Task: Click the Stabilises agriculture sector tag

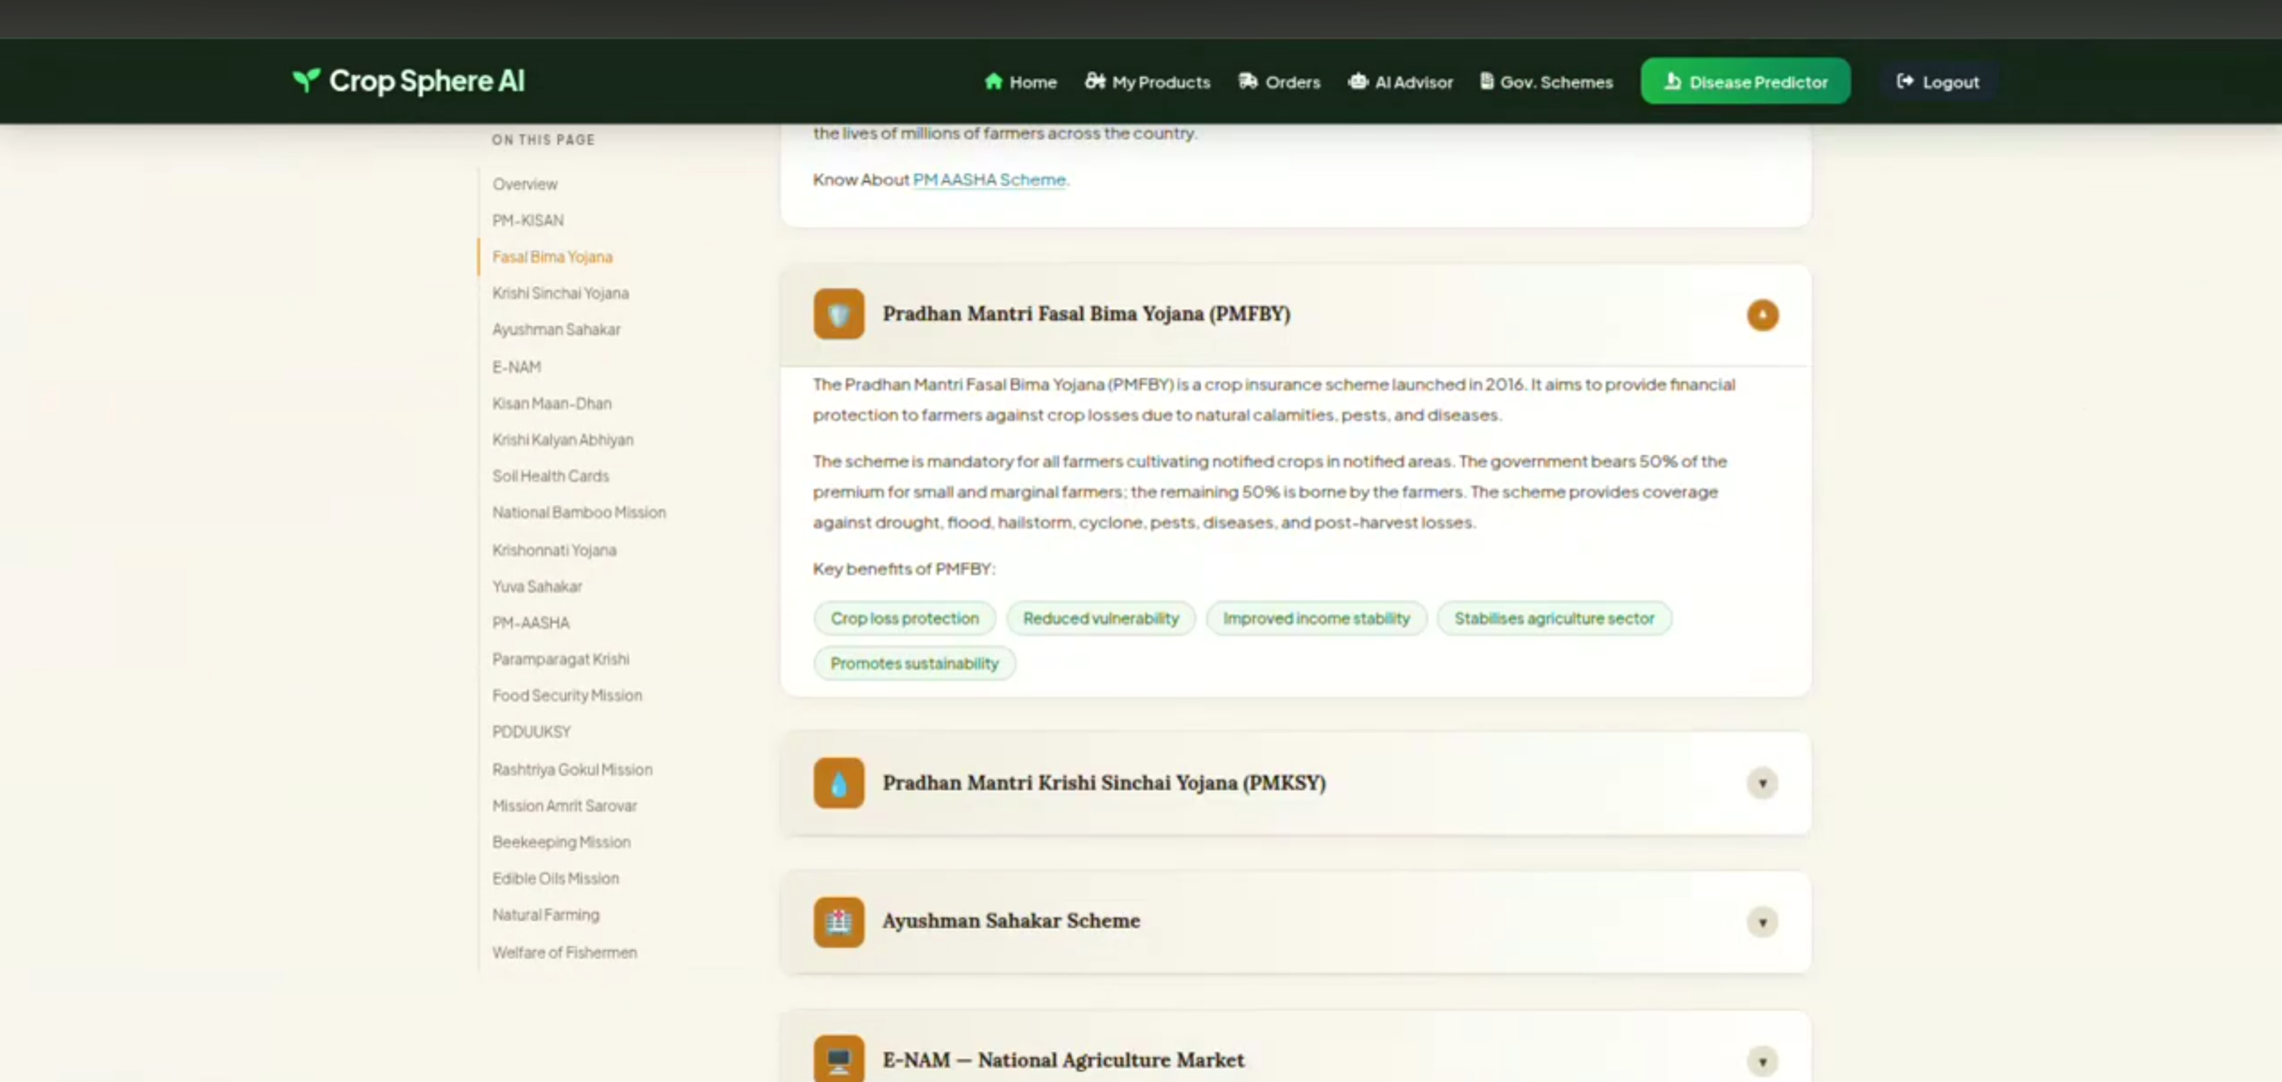Action: pos(1554,617)
